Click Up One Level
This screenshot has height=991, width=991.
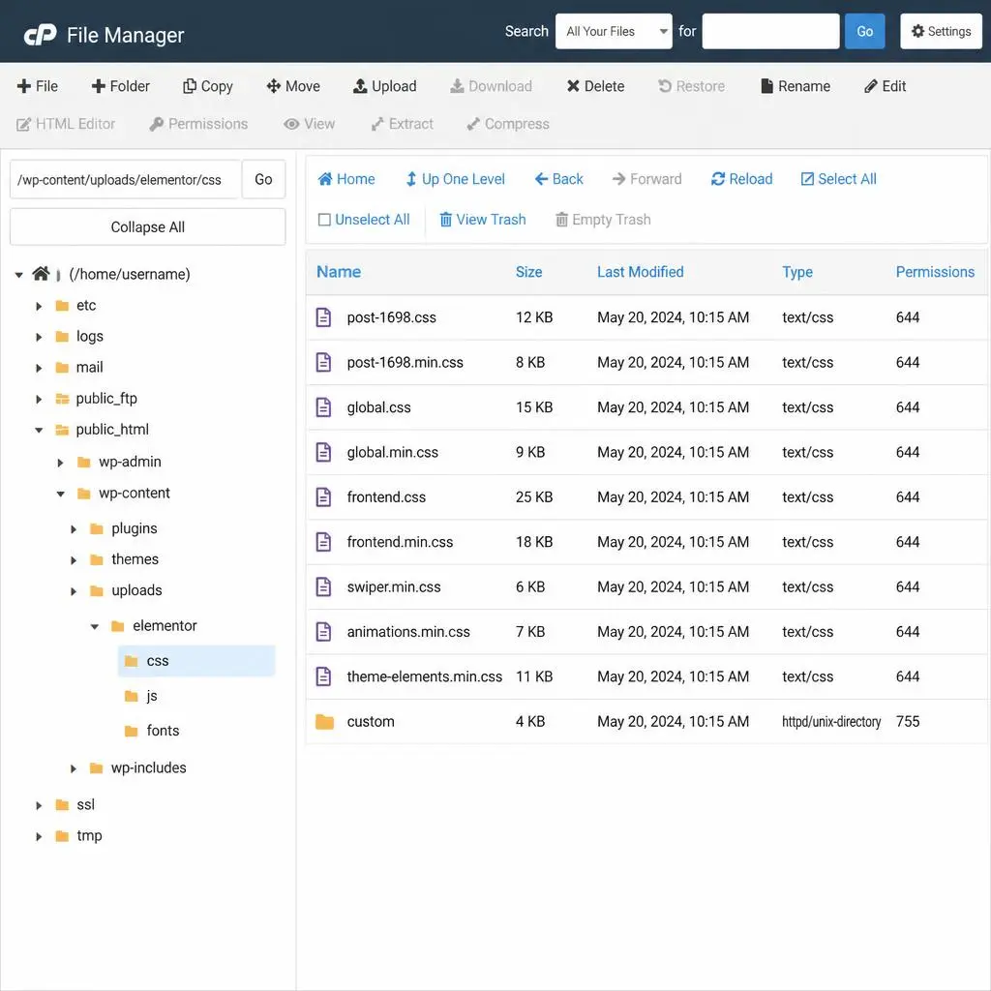tap(455, 179)
